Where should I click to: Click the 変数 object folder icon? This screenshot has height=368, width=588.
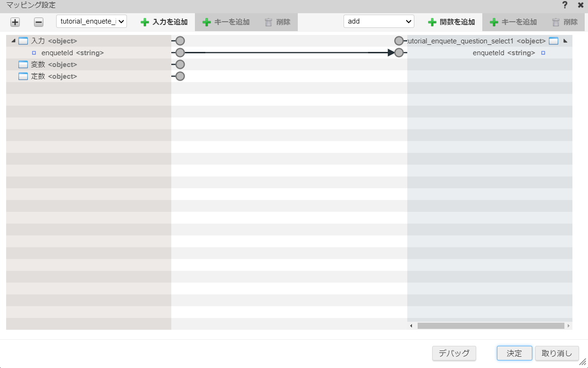click(x=23, y=64)
